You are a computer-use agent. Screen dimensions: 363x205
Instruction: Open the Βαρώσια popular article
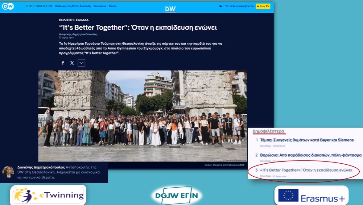(x=311, y=155)
